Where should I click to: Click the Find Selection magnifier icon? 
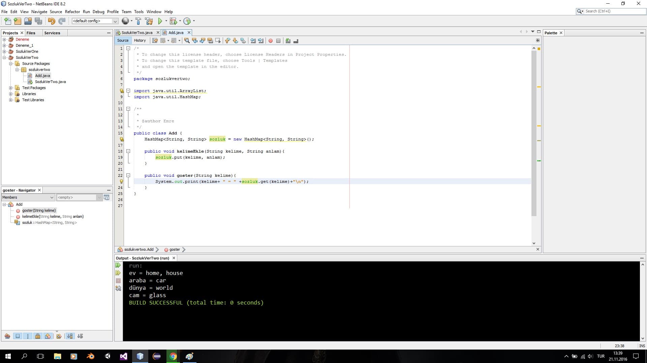[x=187, y=41]
